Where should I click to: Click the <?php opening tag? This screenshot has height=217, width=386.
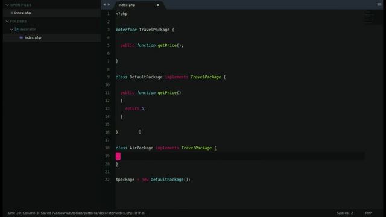pos(122,14)
